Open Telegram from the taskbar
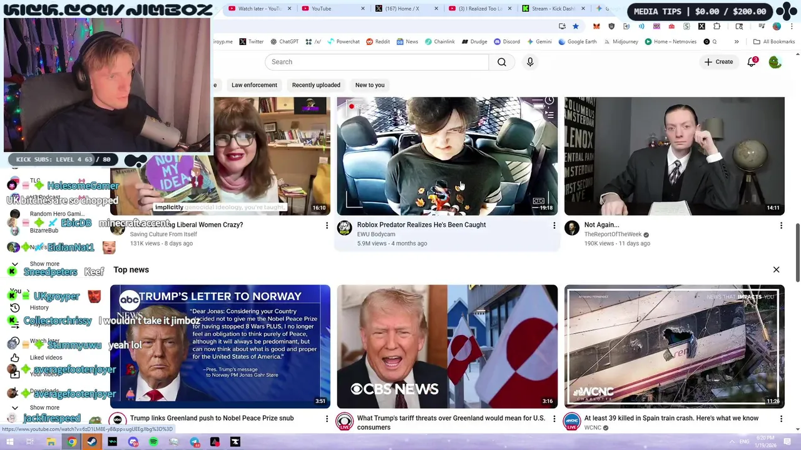801x450 pixels. pyautogui.click(x=195, y=442)
